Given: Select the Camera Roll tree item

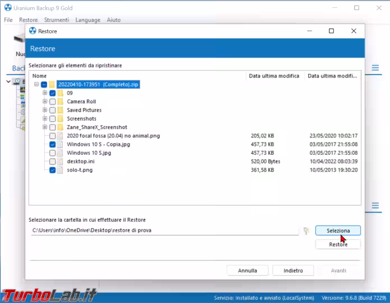Looking at the screenshot, I should (x=81, y=102).
